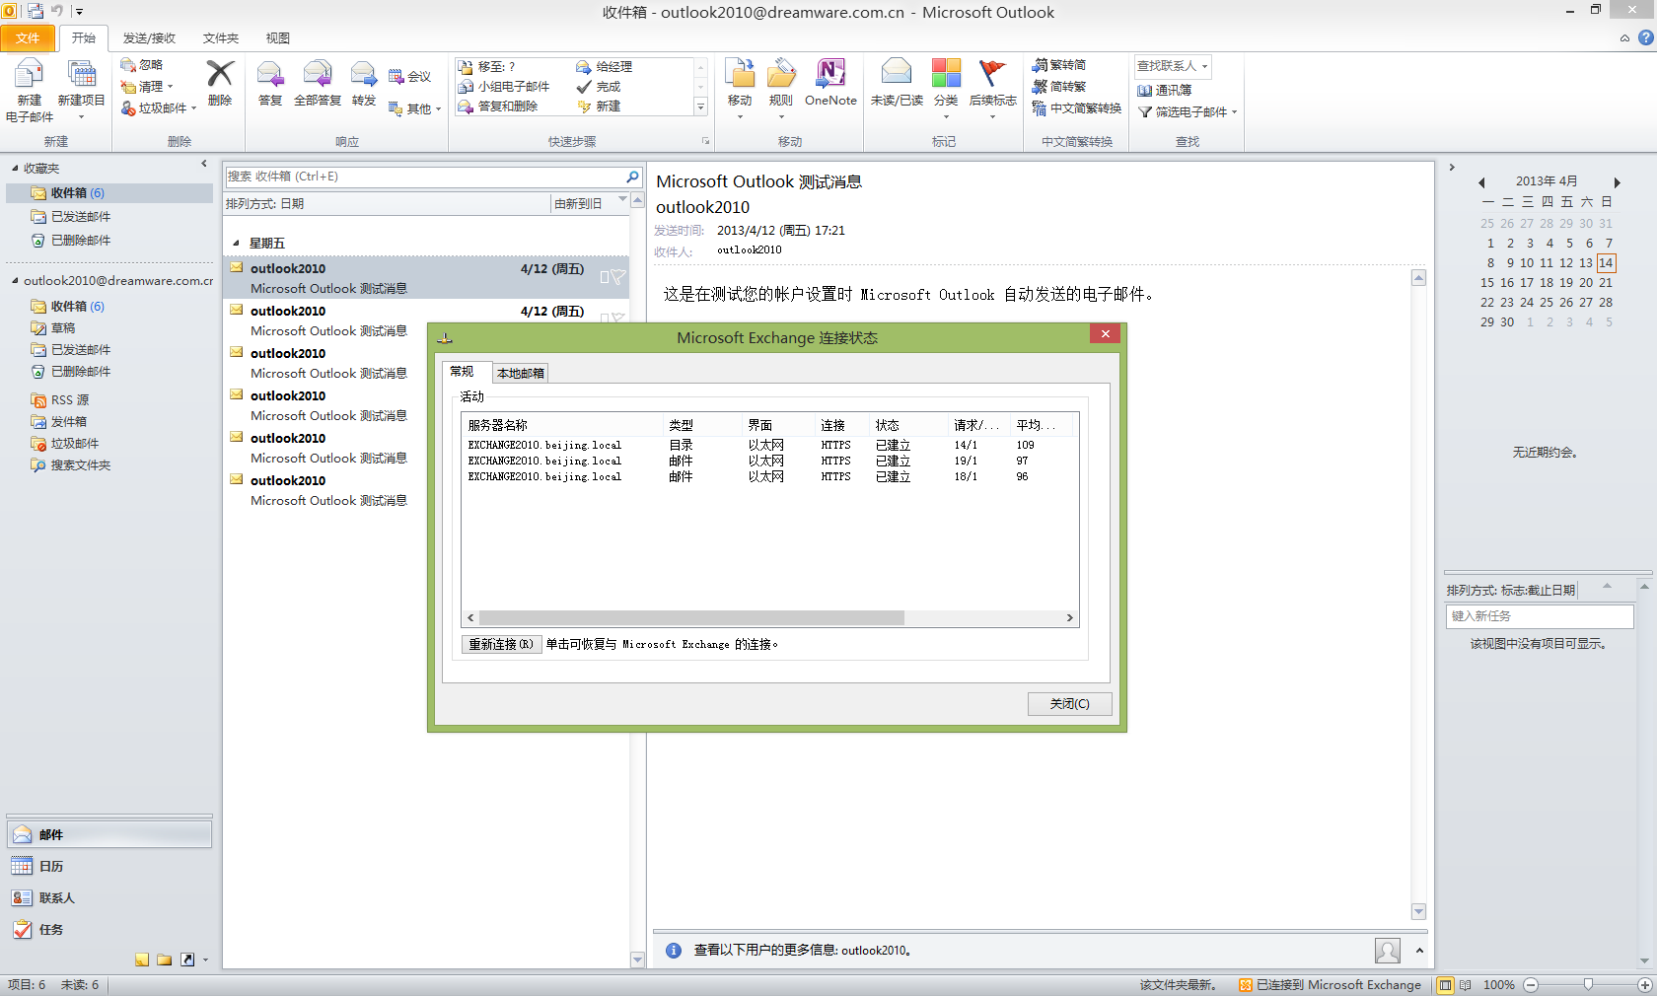Click sort order Newest on top (由新到旧)
Viewport: 1657px width, 996px height.
click(578, 204)
